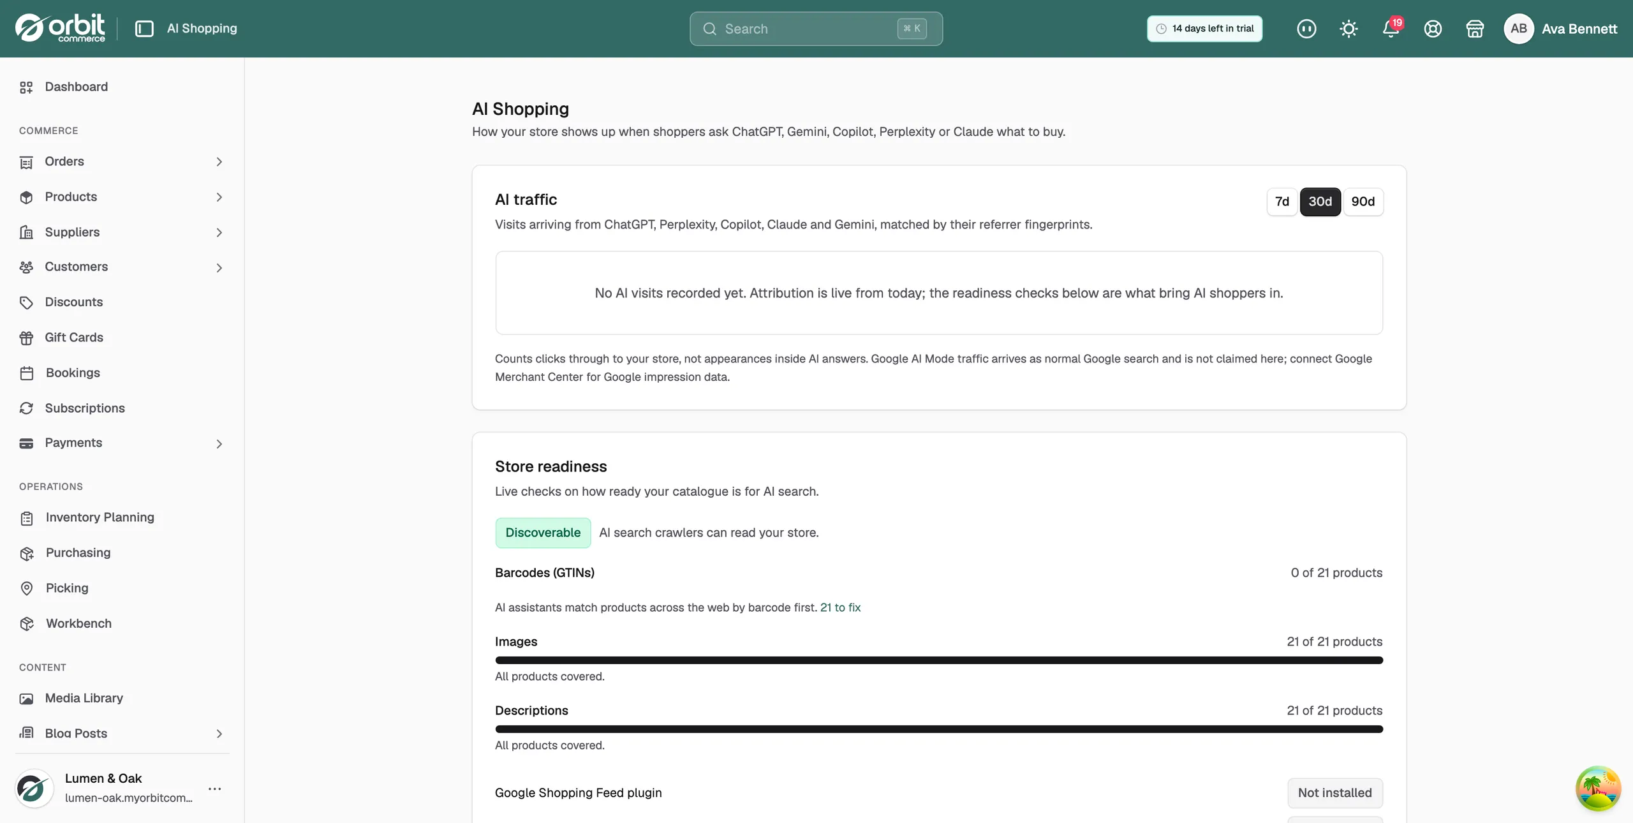Click the AI Shopping breadcrumb title
This screenshot has width=1633, height=823.
tap(202, 29)
